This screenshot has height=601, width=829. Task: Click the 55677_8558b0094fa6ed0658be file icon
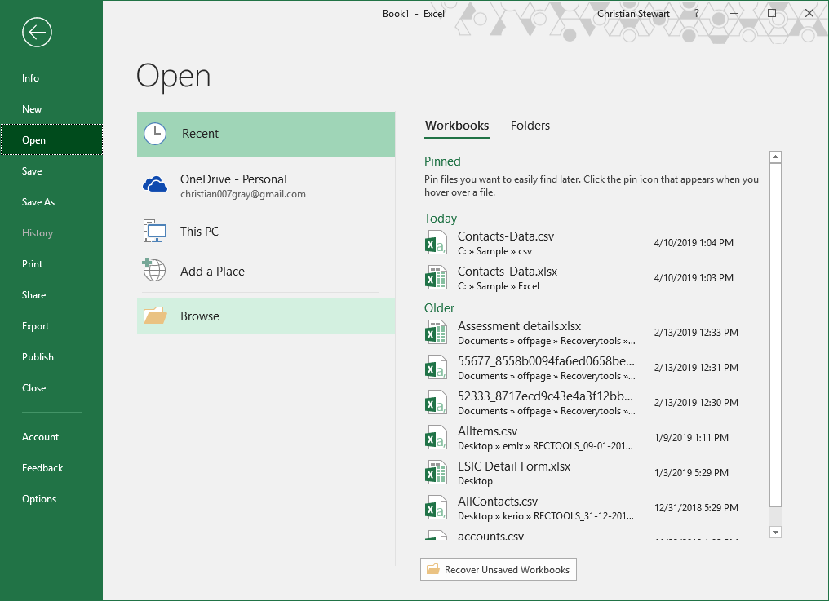(437, 368)
